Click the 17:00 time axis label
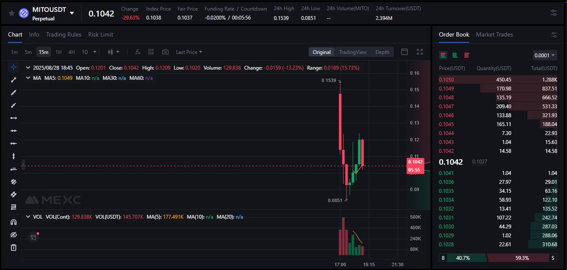The width and height of the screenshot is (567, 270). coord(340,264)
